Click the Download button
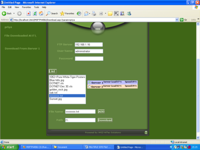 click(105, 120)
